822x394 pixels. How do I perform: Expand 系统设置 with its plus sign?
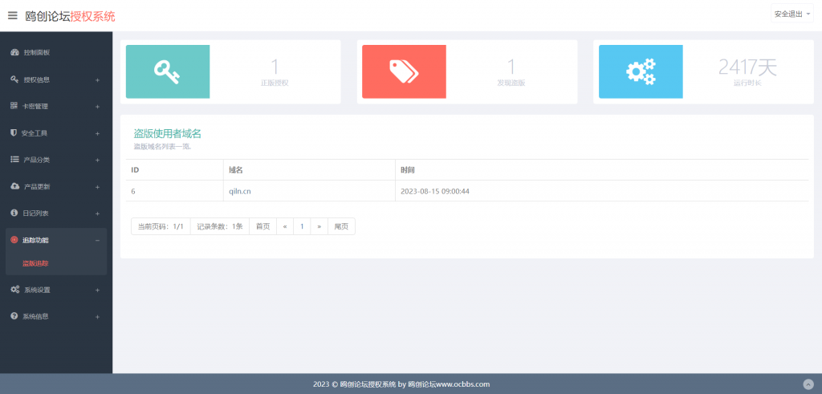coord(97,290)
